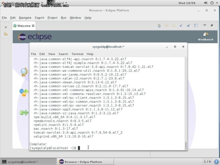The image size is (220, 165).
Task: Select rh-java-common-xz-java.noarch line
Action: click(76, 113)
